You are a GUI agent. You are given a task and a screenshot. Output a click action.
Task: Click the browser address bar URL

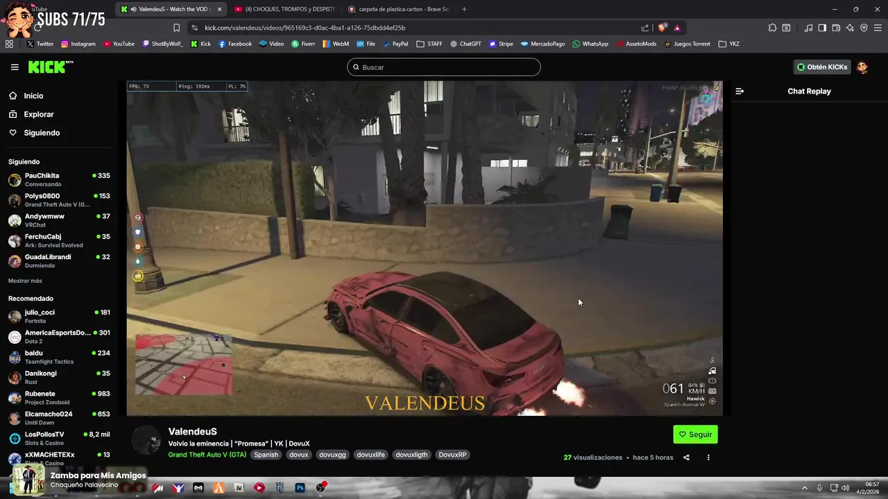coord(305,28)
